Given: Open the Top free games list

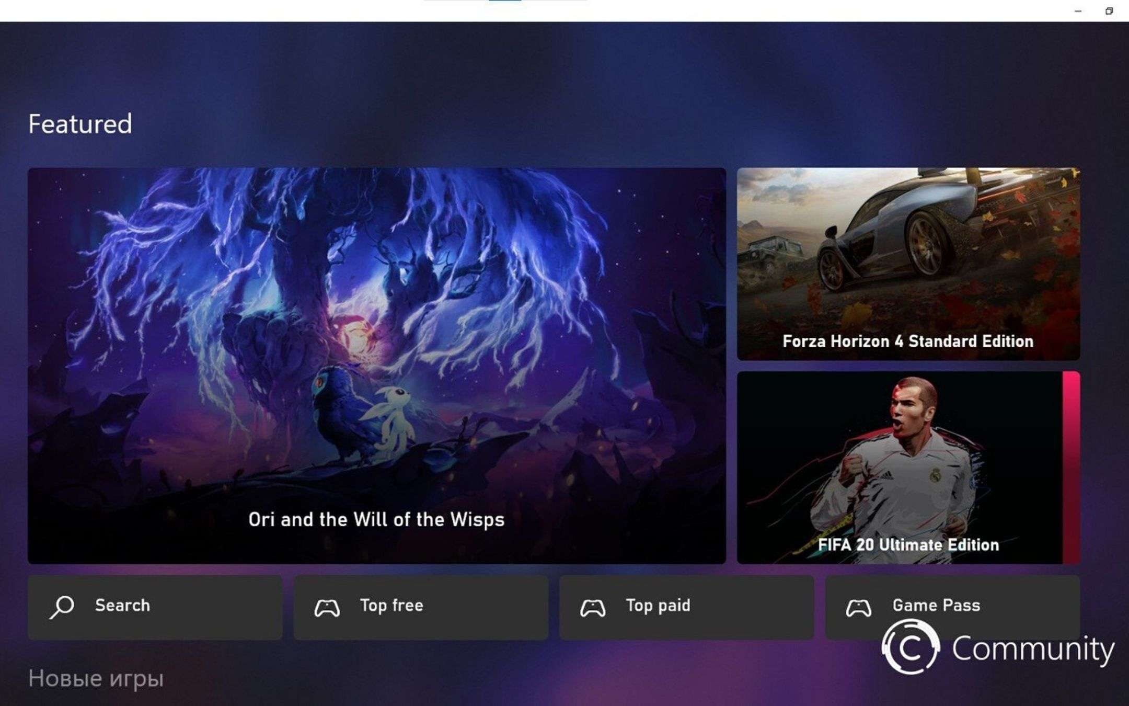Looking at the screenshot, I should pyautogui.click(x=421, y=607).
